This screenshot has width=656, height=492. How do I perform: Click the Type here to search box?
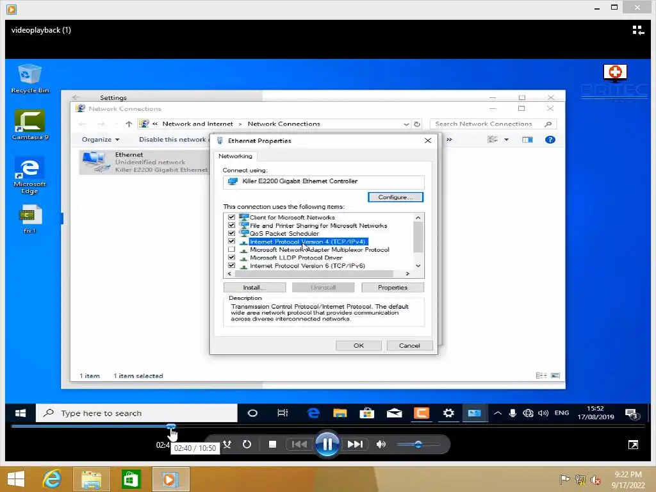click(137, 413)
